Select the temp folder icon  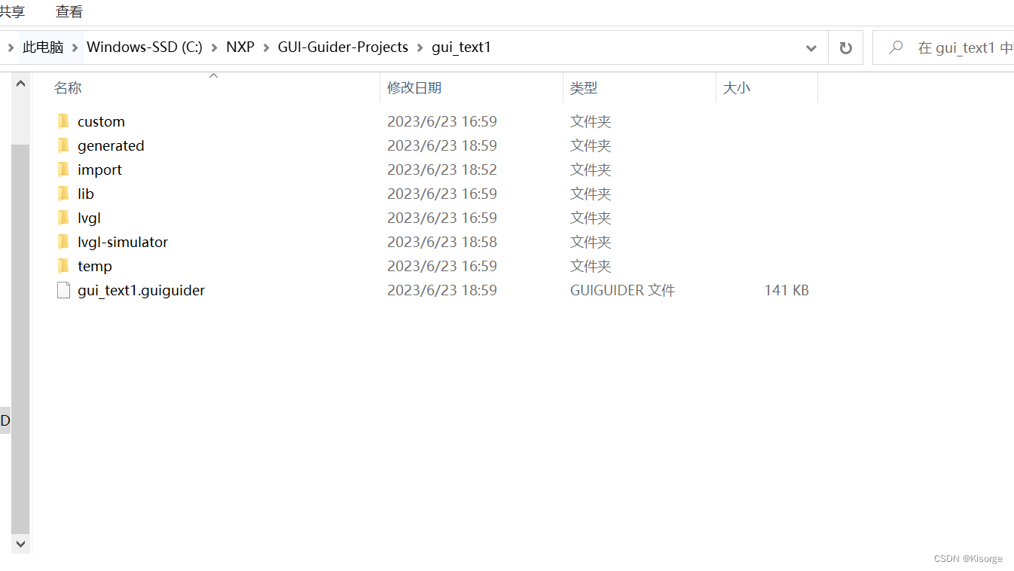(63, 266)
